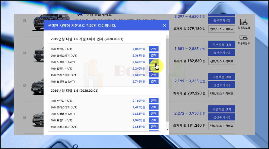Image resolution: width=269 pixels, height=149 pixels.
Task: Click the '최저가 월 209,220 원' text
Action: point(189,93)
